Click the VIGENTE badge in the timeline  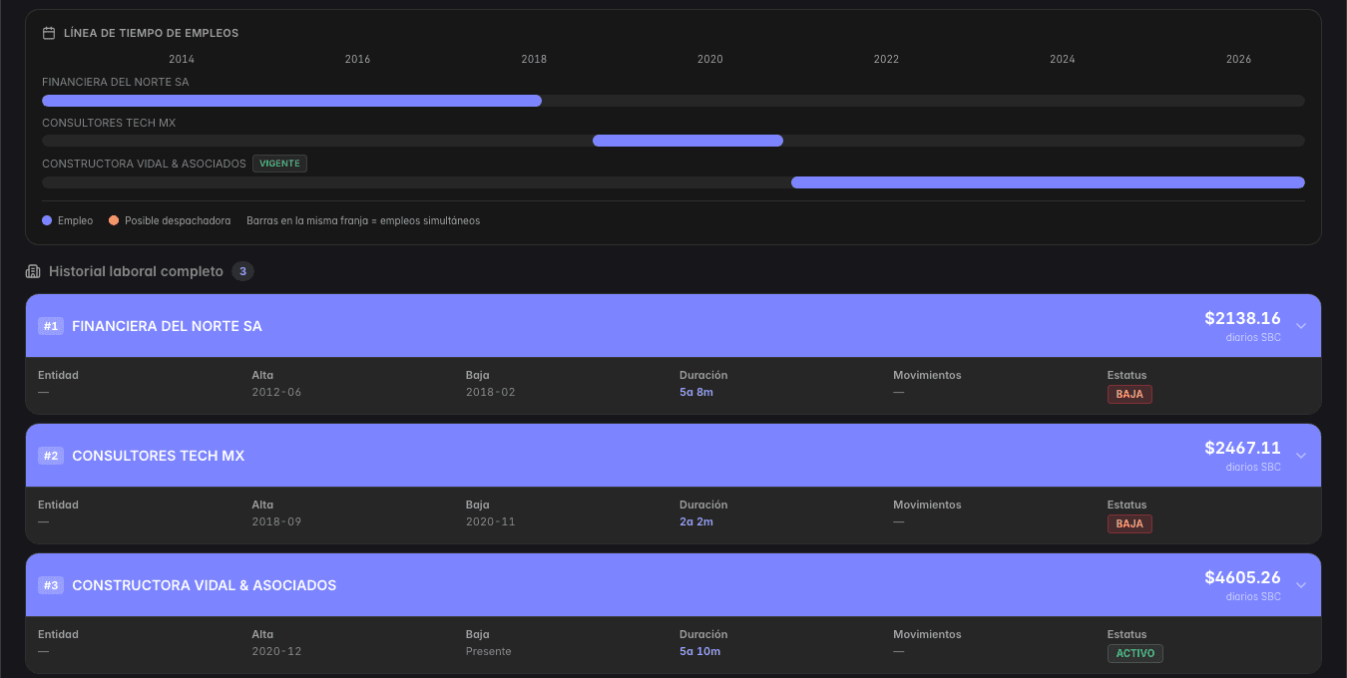279,164
